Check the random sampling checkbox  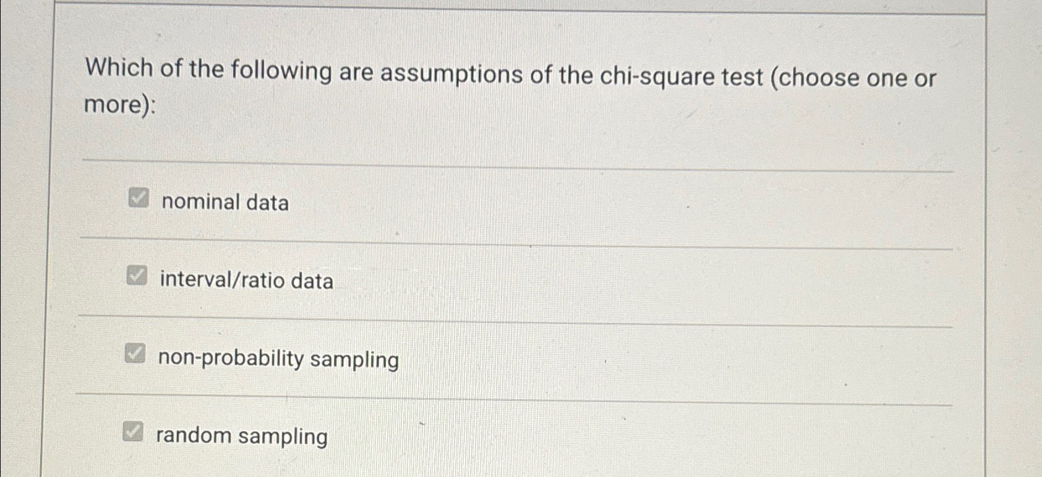pyautogui.click(x=132, y=433)
